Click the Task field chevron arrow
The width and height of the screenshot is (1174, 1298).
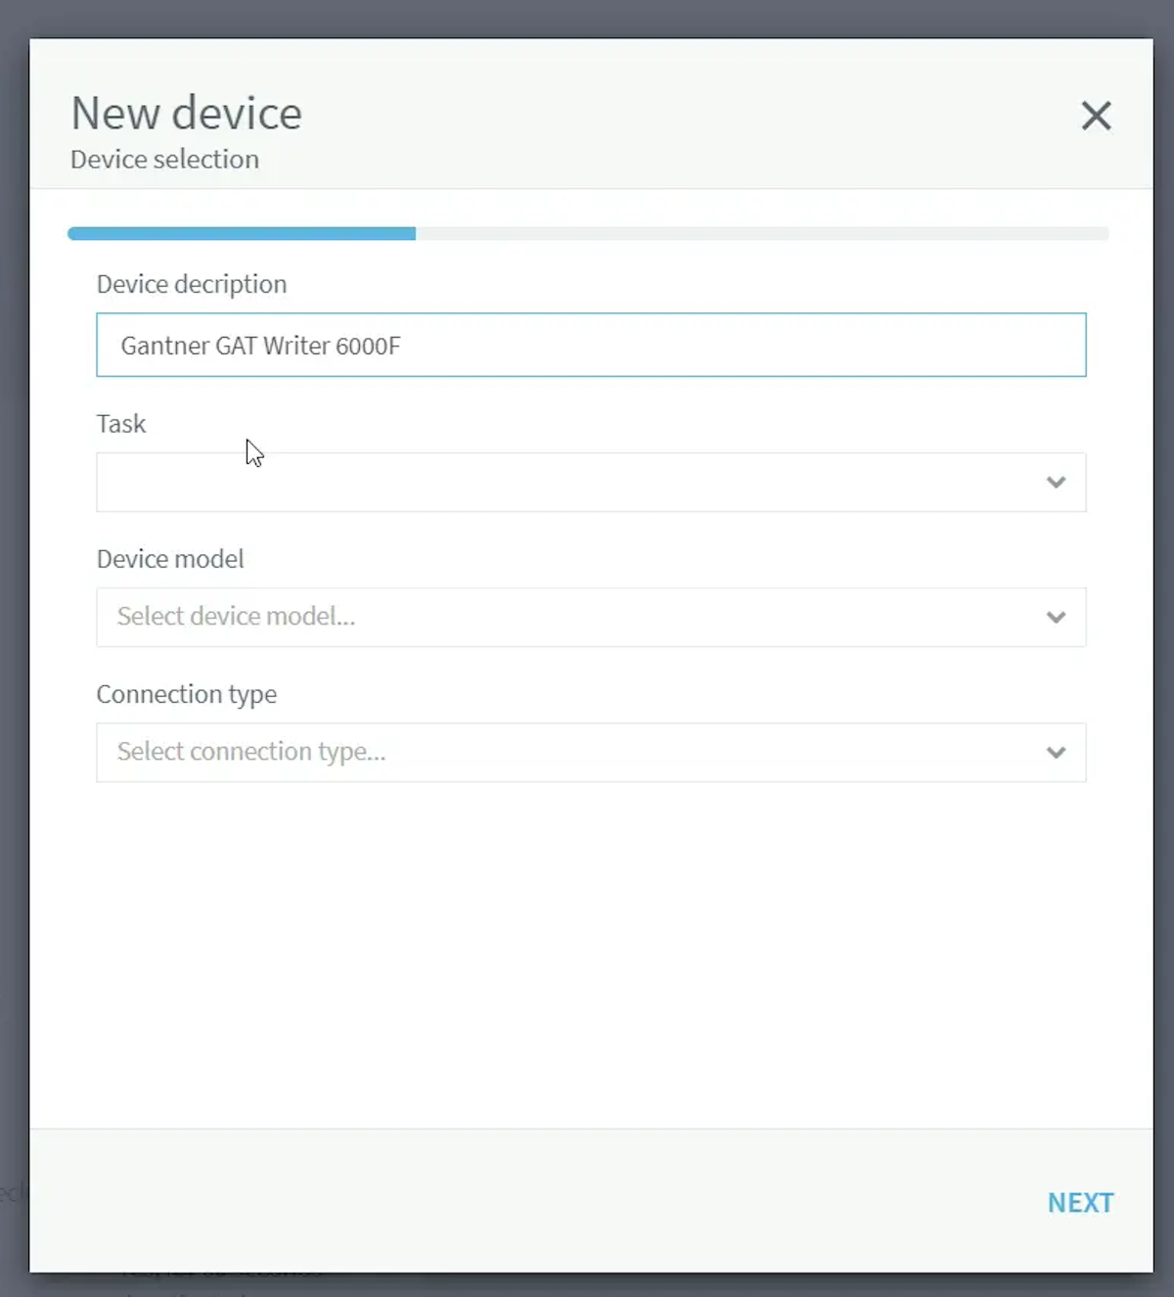[1056, 482]
